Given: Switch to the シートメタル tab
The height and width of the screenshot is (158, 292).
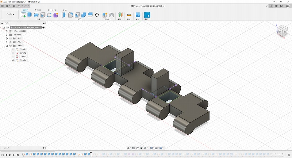Looking at the screenshot, I should coord(51,10).
